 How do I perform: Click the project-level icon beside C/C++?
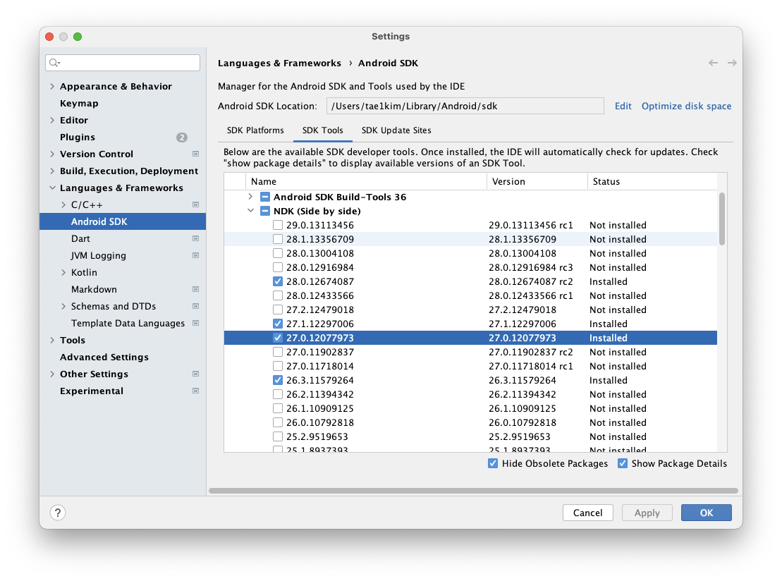click(195, 205)
